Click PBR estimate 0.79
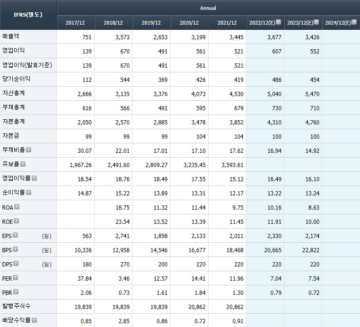360x327 pixels. pyautogui.click(x=276, y=293)
